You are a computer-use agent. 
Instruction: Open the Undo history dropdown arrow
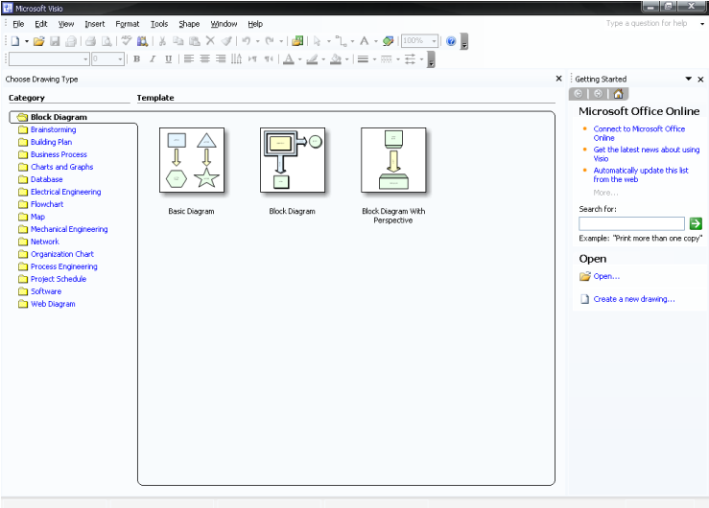tap(258, 41)
